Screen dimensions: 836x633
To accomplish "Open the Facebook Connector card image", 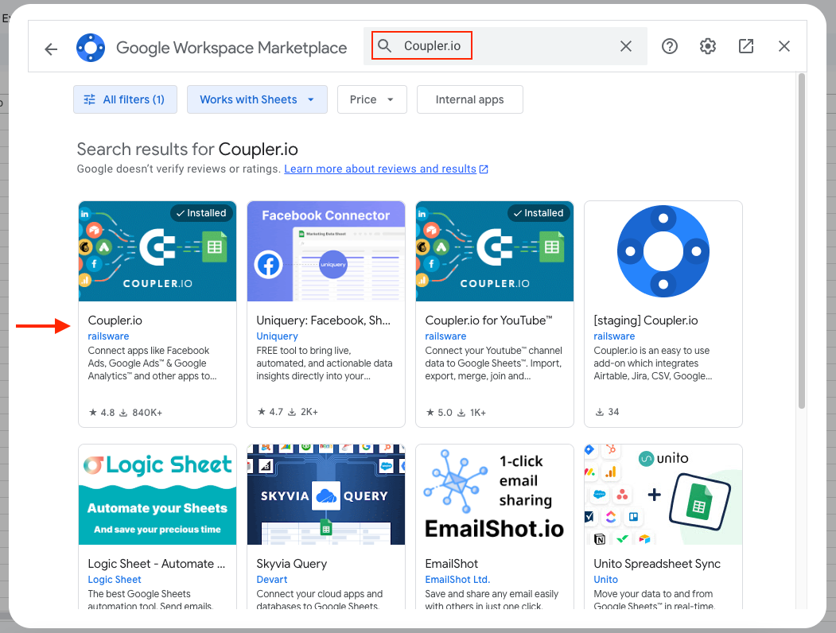I will point(326,251).
